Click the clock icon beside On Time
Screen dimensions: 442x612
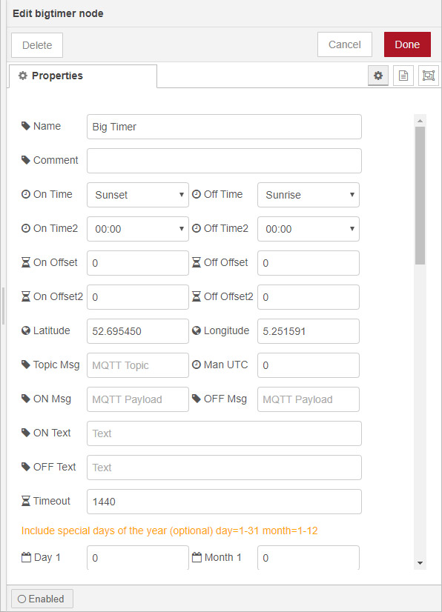(26, 194)
